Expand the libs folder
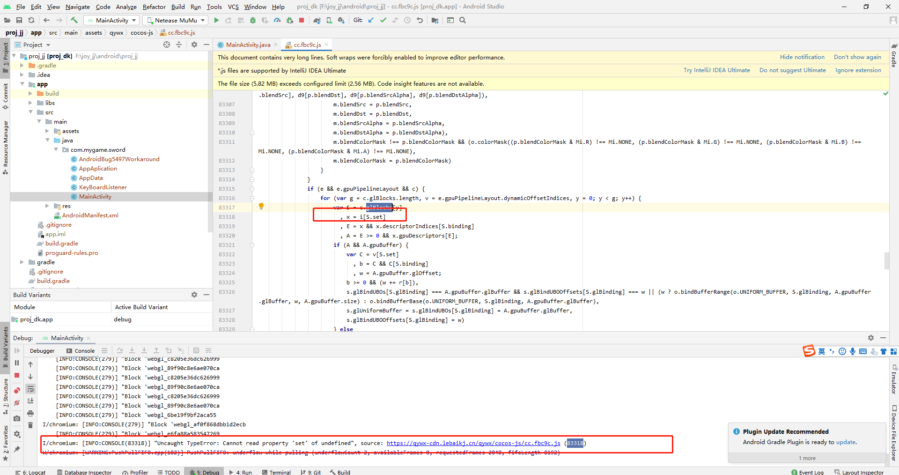899x475 pixels. pyautogui.click(x=30, y=103)
